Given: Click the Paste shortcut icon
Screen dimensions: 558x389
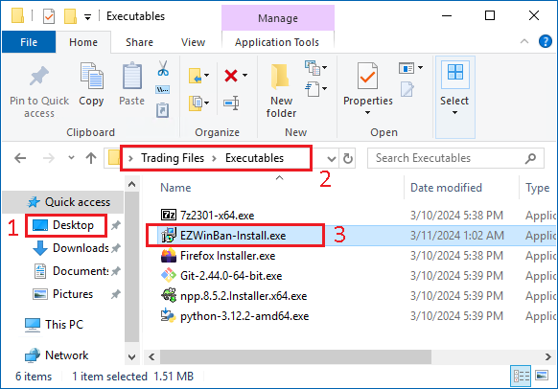Looking at the screenshot, I should pyautogui.click(x=163, y=110).
